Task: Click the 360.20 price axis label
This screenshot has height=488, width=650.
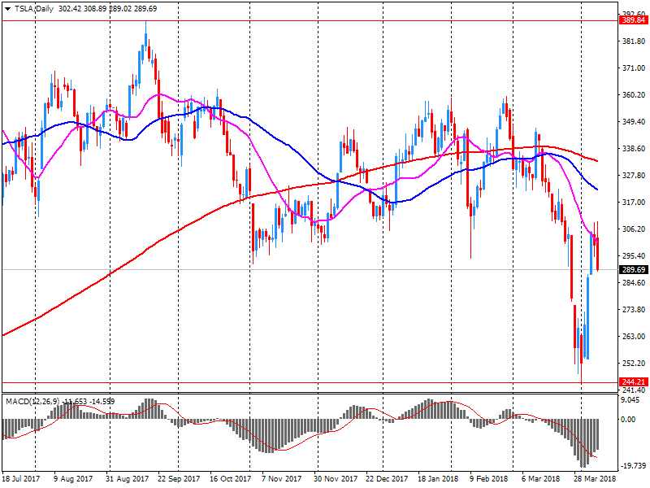Action: 634,94
